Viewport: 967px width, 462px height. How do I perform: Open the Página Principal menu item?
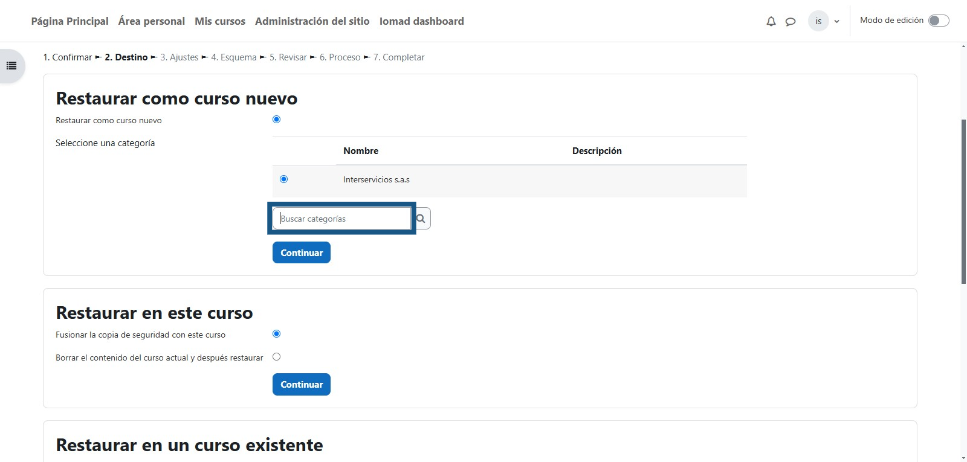70,21
